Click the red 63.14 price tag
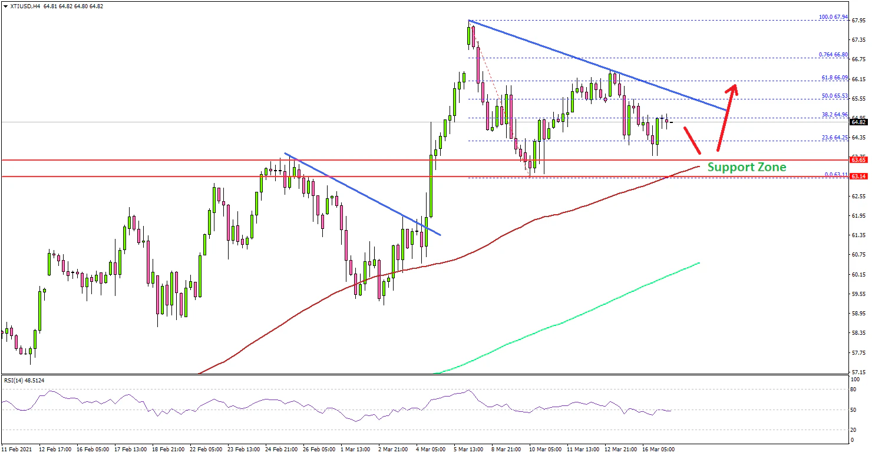872x456 pixels. point(858,176)
